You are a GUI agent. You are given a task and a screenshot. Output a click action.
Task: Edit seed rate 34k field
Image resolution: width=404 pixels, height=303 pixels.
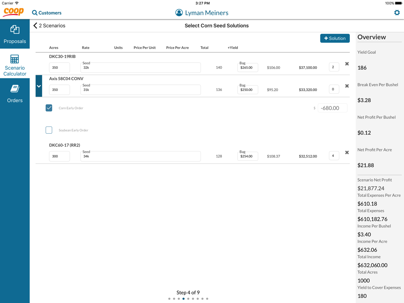point(141,156)
